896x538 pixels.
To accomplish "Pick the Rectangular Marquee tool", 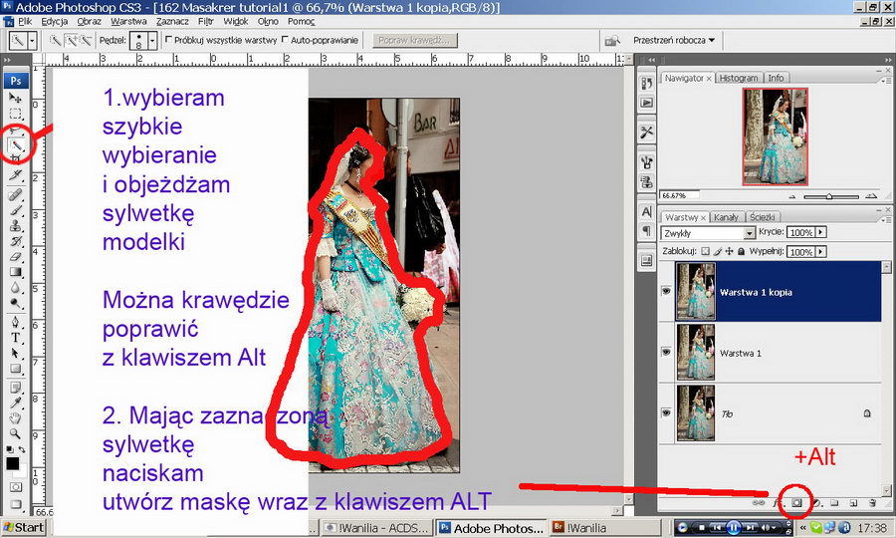I will coord(15,115).
